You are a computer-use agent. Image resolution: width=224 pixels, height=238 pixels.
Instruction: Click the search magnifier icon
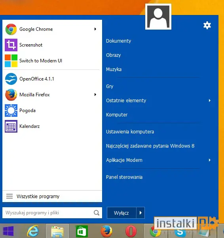[x=97, y=213]
